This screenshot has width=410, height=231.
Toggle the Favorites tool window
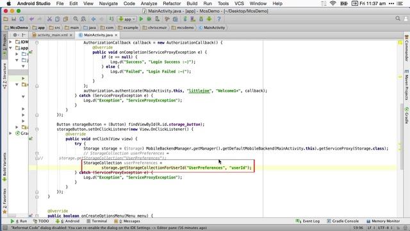click(x=4, y=201)
